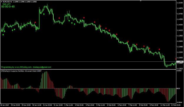Click the 1 Feb 11:00 time axis label

tap(69, 105)
